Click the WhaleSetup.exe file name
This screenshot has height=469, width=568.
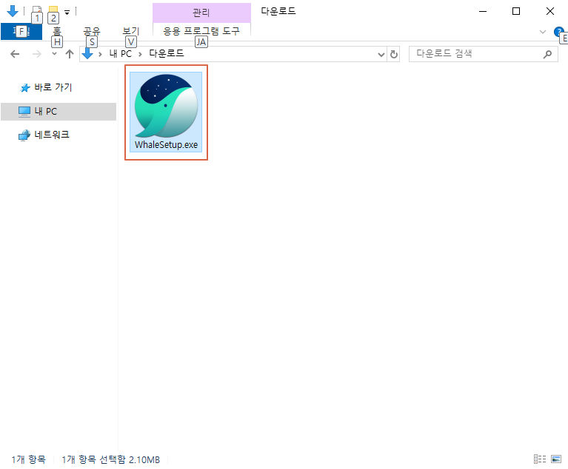click(x=167, y=145)
